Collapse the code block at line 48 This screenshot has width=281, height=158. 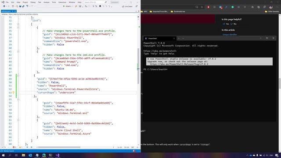coord(18,75)
